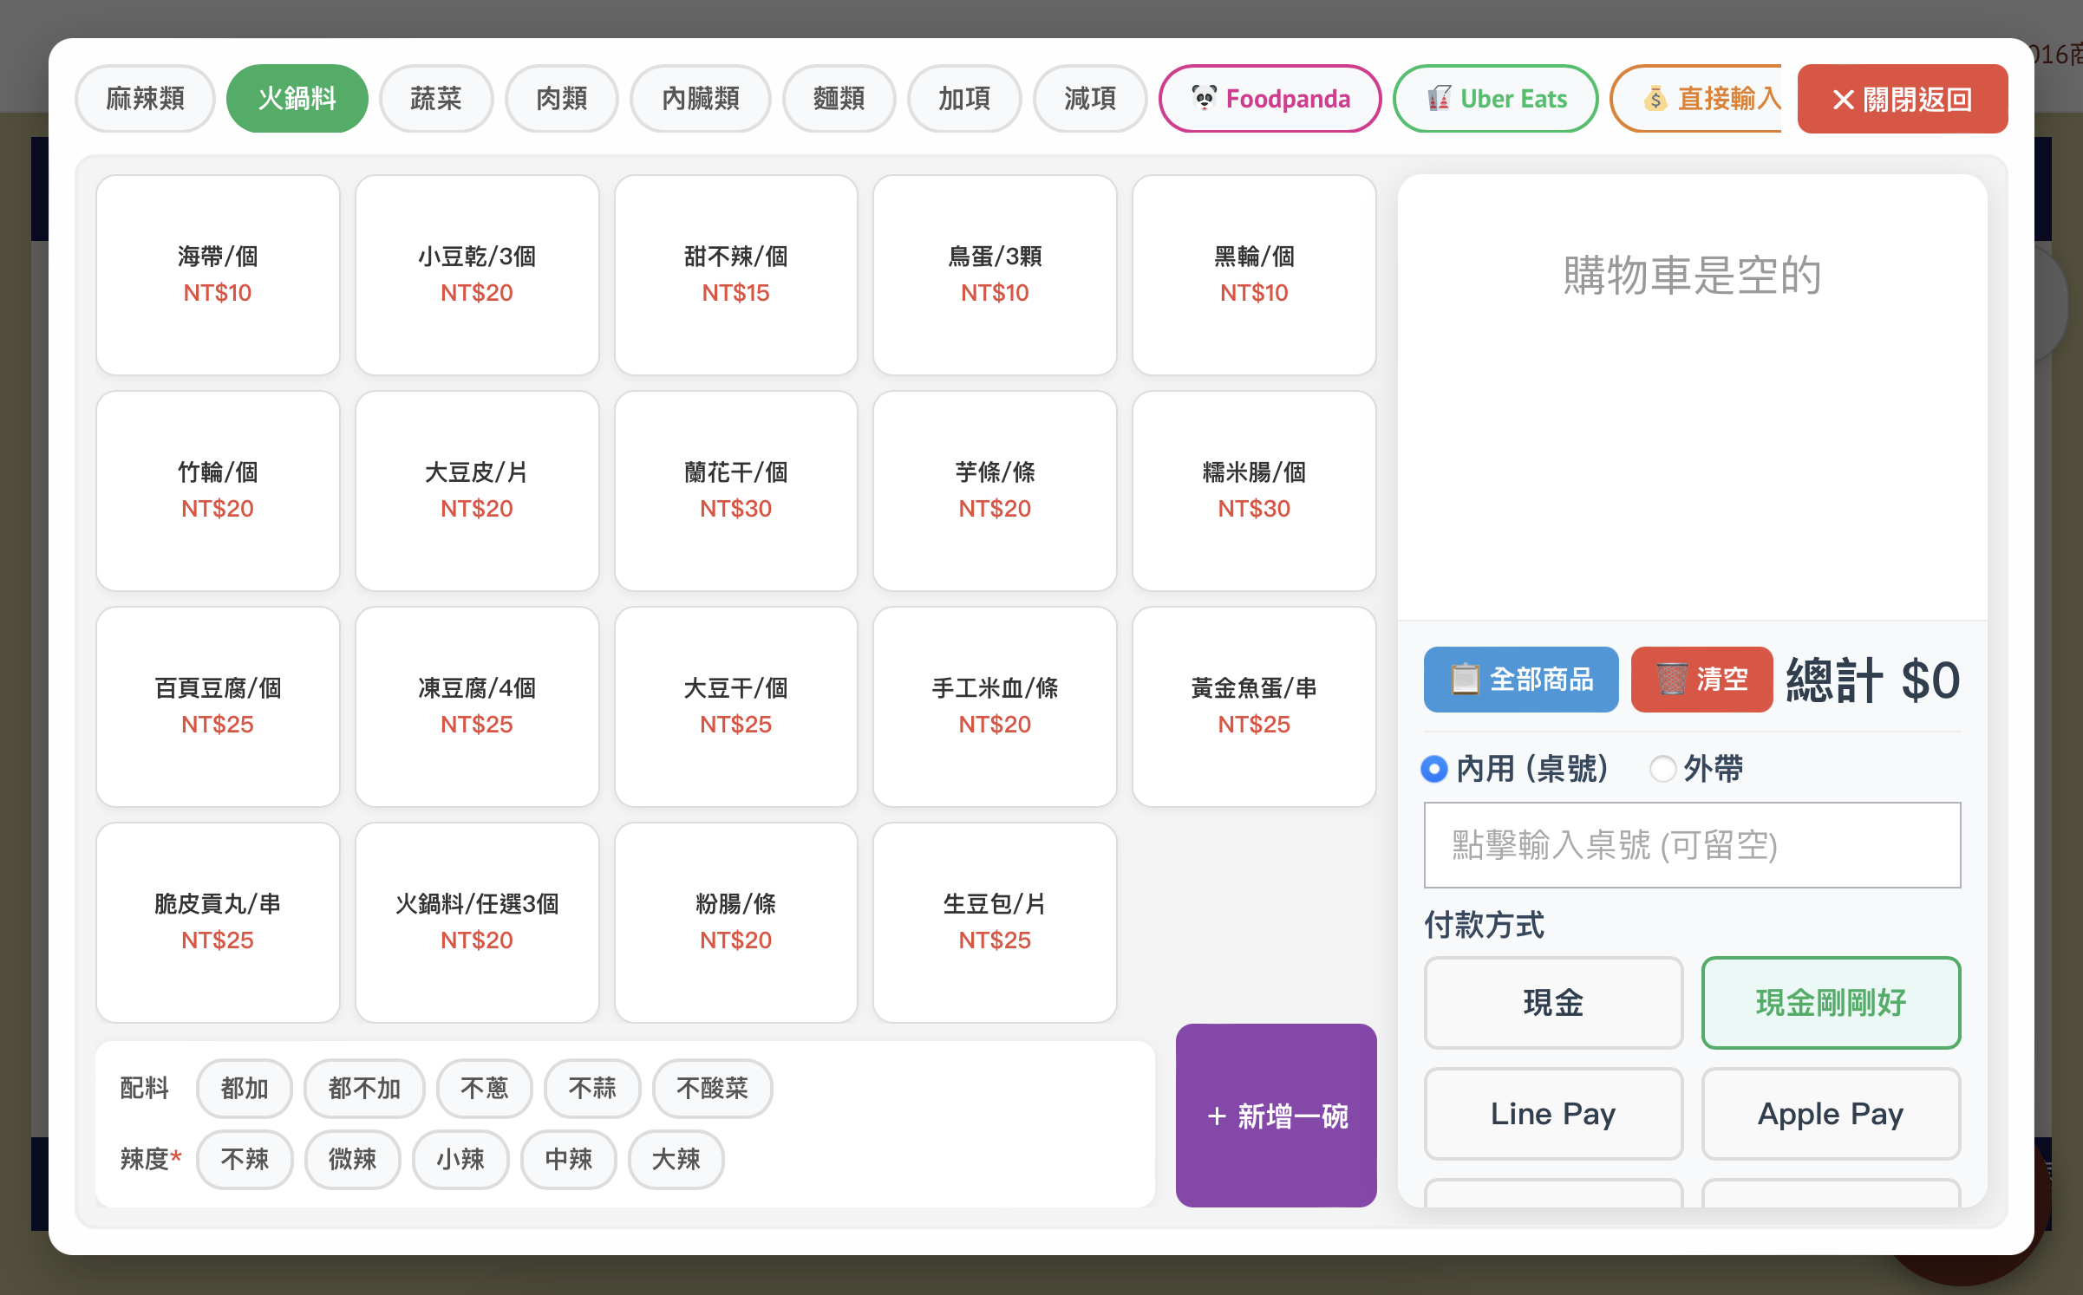
Task: Choose 微辣 spiciness level
Action: tap(353, 1160)
